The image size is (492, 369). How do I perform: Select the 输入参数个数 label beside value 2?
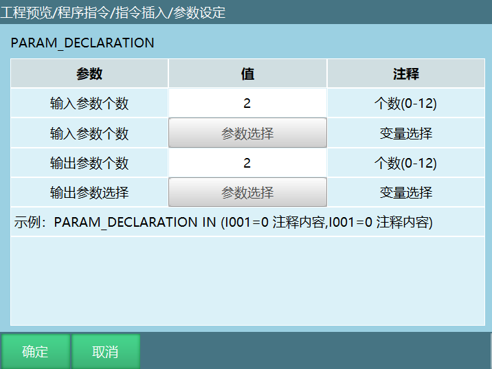coord(89,104)
